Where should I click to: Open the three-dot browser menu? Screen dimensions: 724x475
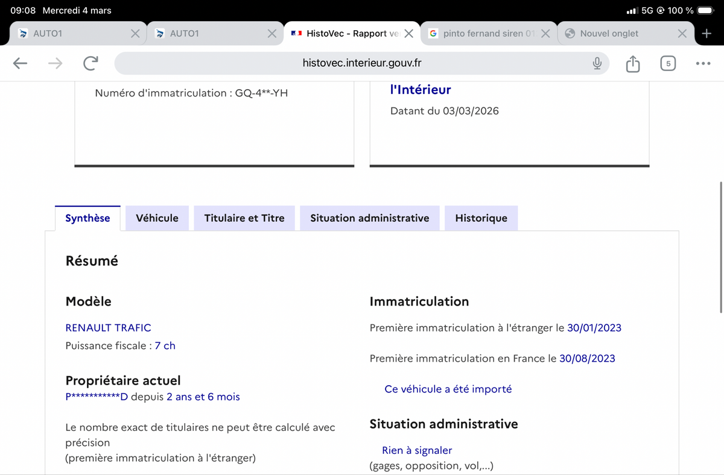coord(703,63)
